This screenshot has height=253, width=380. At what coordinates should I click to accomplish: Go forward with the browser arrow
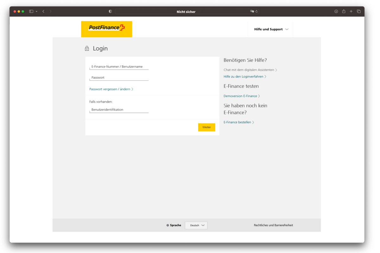click(x=51, y=11)
